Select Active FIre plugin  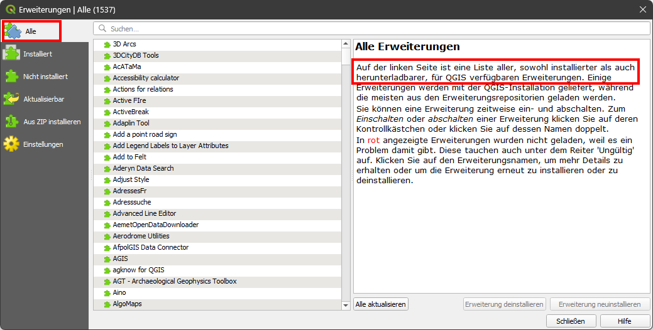point(217,100)
